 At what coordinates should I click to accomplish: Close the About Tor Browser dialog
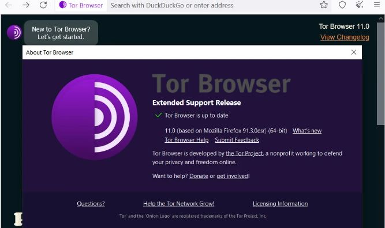[354, 52]
